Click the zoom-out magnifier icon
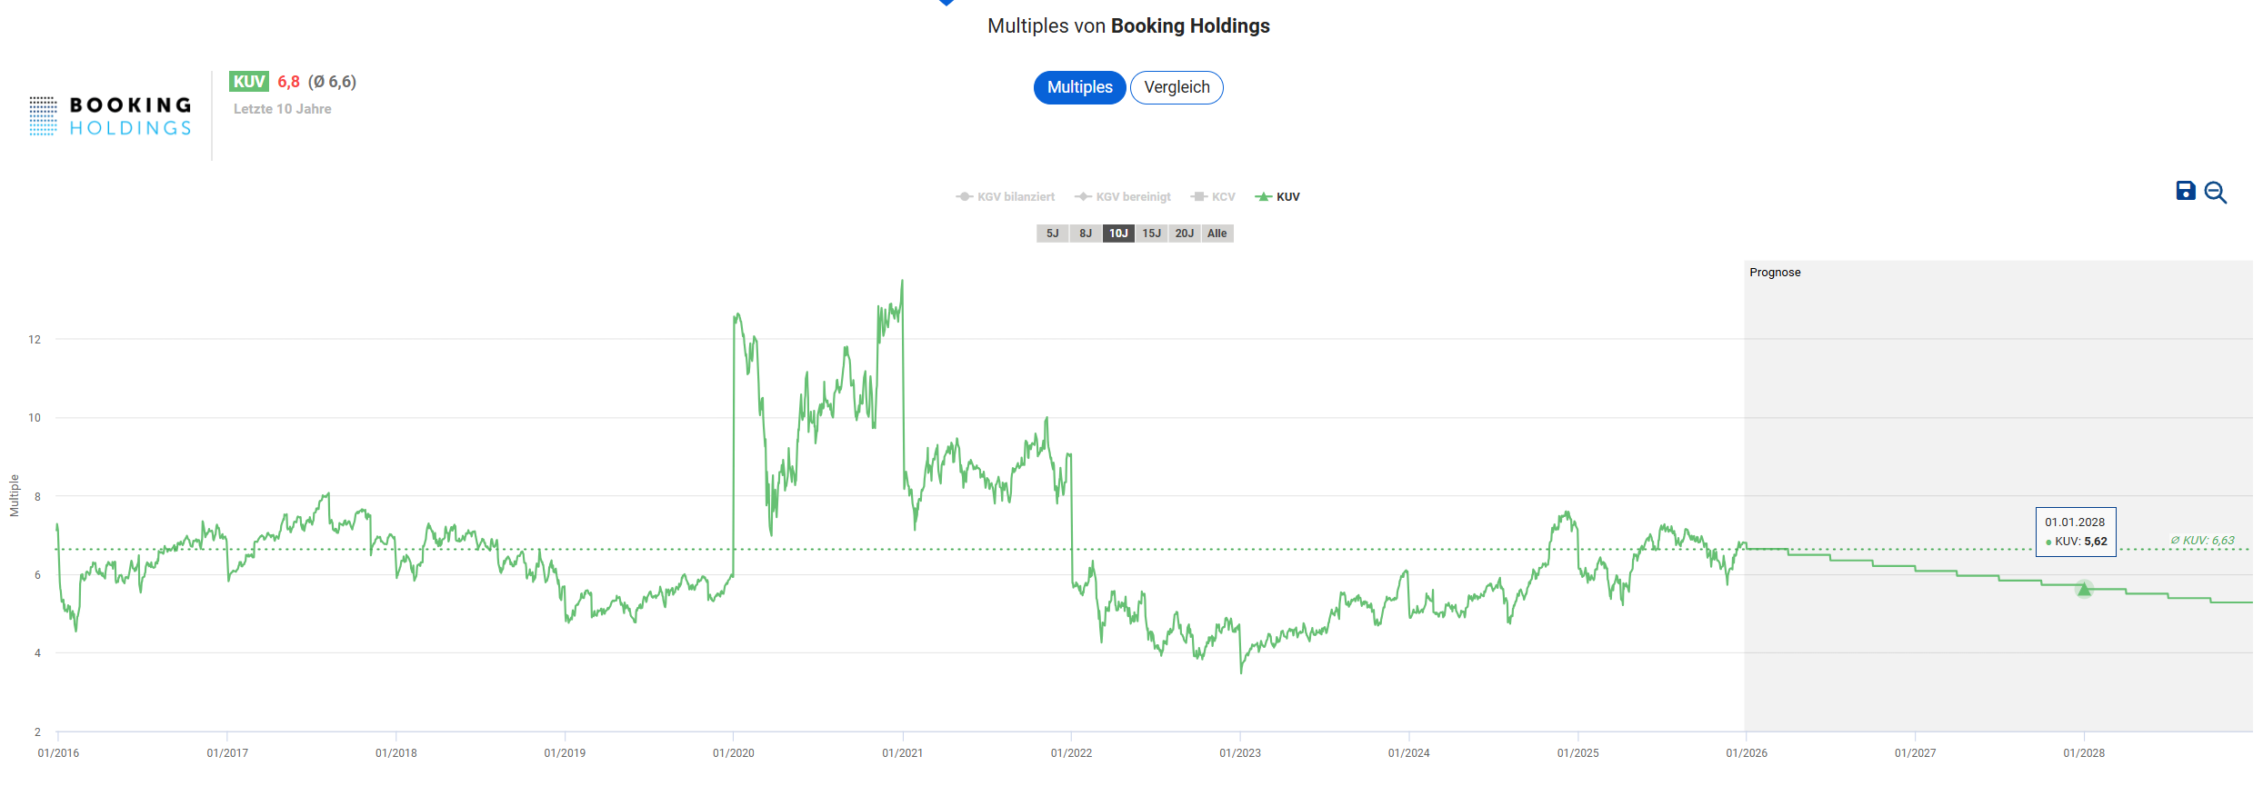 [x=2215, y=193]
